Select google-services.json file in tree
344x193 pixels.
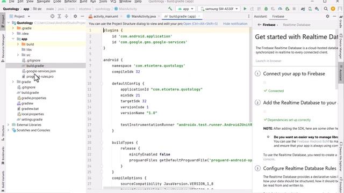[41, 71]
